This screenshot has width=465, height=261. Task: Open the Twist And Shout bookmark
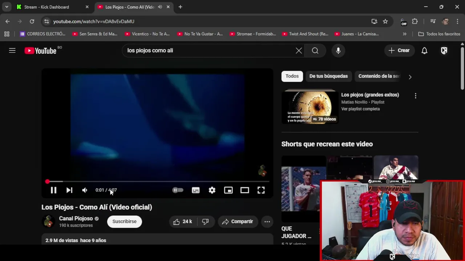pyautogui.click(x=305, y=34)
